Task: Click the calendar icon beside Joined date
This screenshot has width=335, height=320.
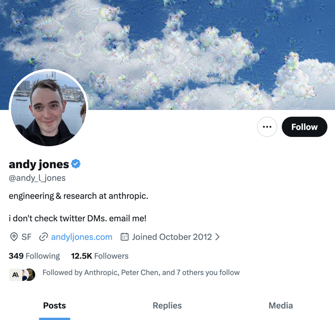Action: point(125,237)
